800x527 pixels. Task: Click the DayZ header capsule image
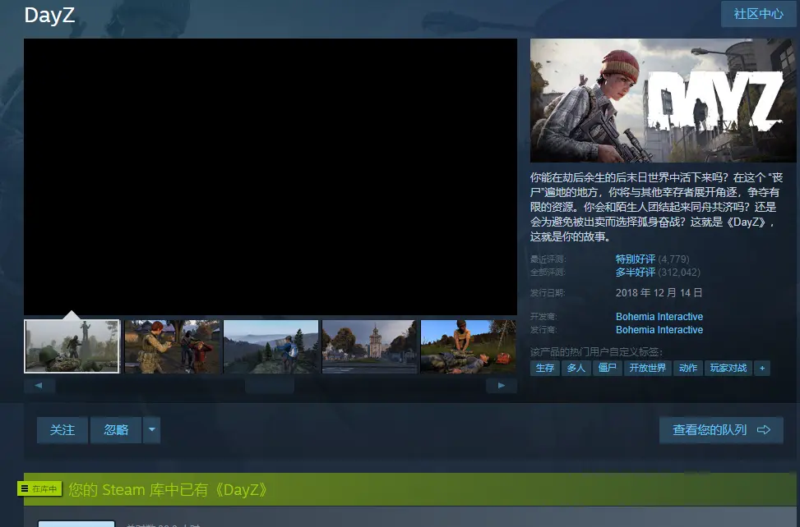coord(663,100)
